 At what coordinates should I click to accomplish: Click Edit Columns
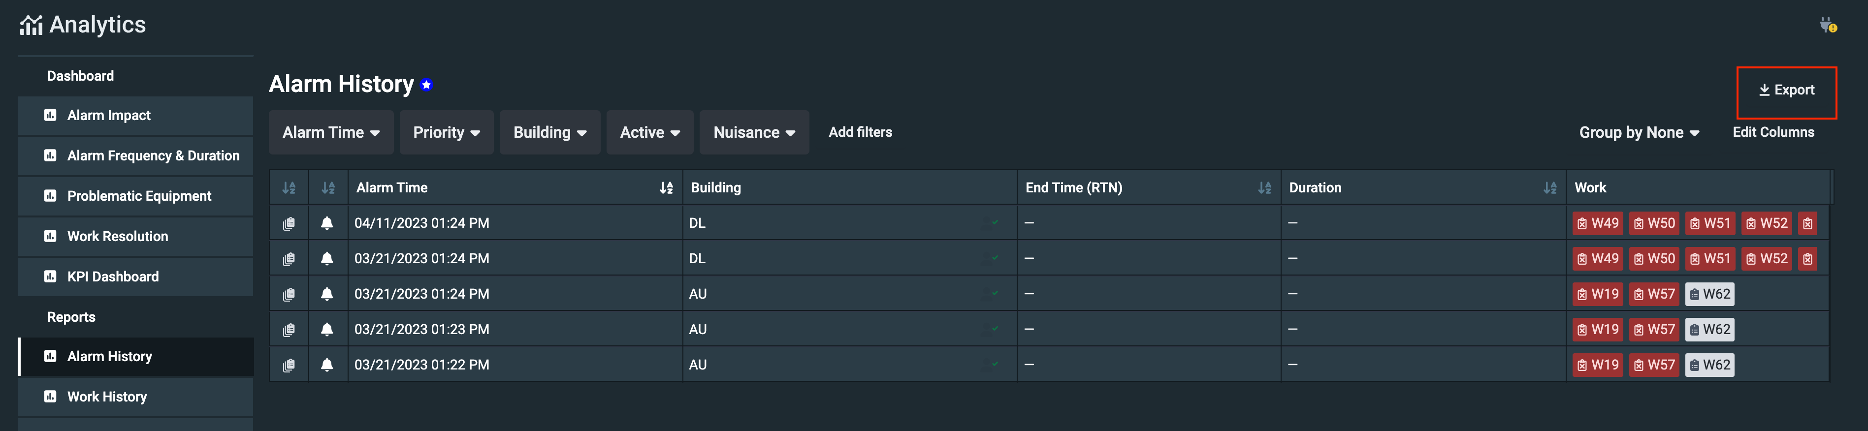click(1773, 132)
